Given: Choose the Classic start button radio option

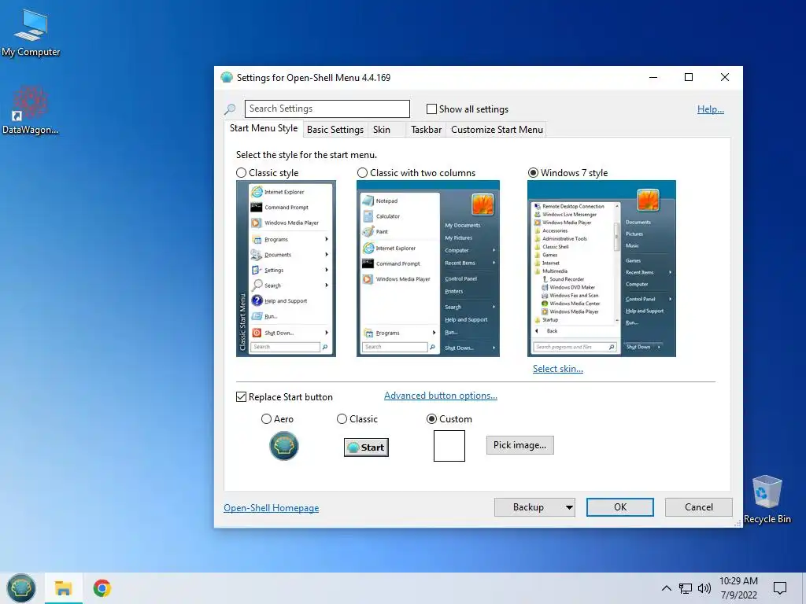Looking at the screenshot, I should [x=342, y=418].
